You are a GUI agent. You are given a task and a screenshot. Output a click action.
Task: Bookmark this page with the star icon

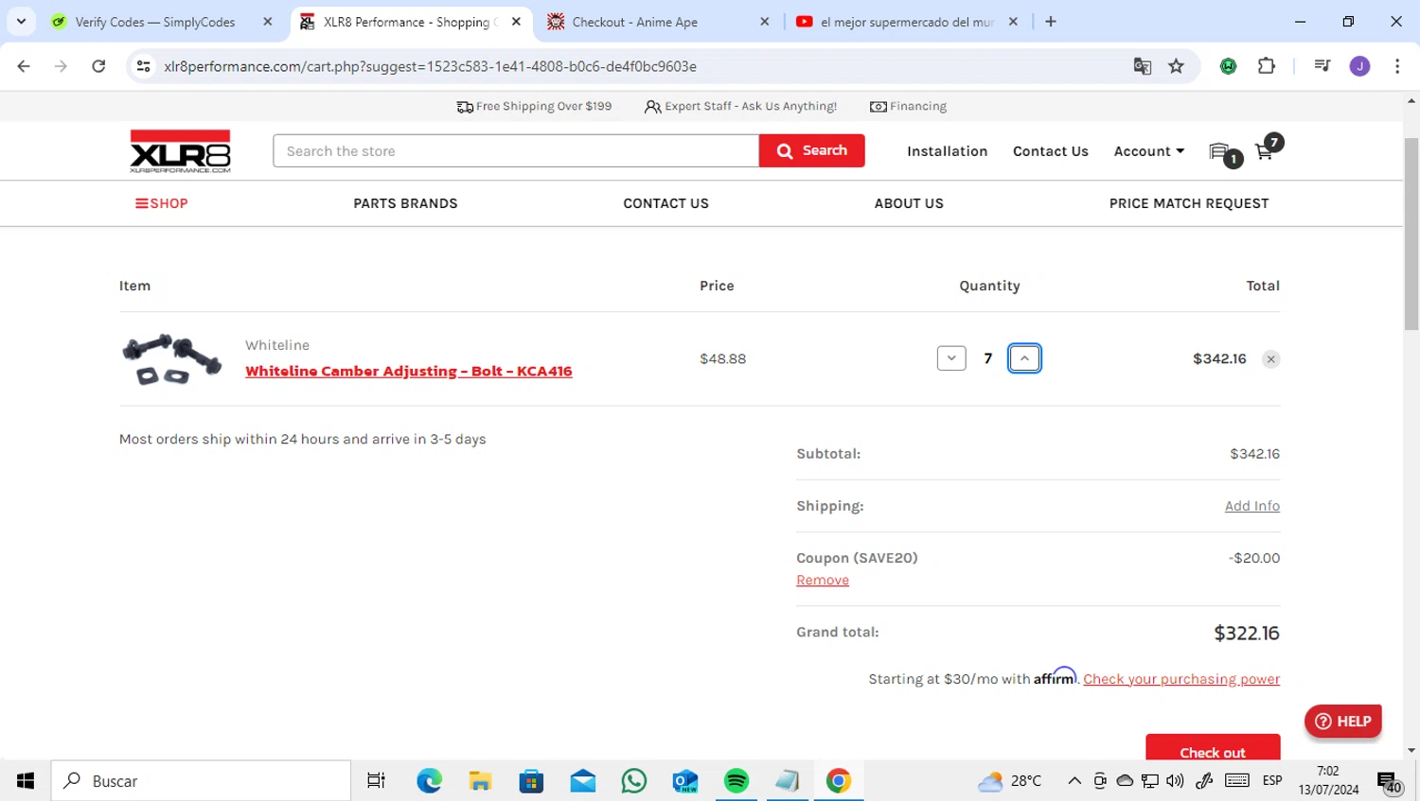(1176, 66)
